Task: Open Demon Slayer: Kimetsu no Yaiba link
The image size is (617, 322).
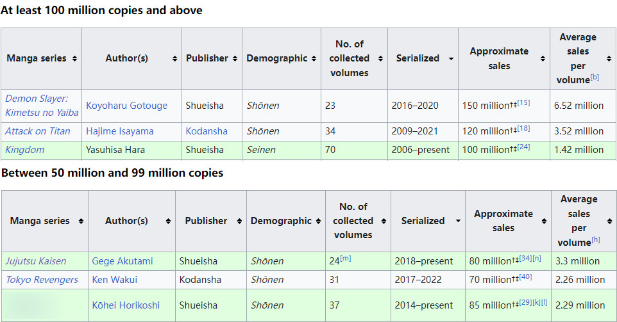Action: pyautogui.click(x=42, y=106)
